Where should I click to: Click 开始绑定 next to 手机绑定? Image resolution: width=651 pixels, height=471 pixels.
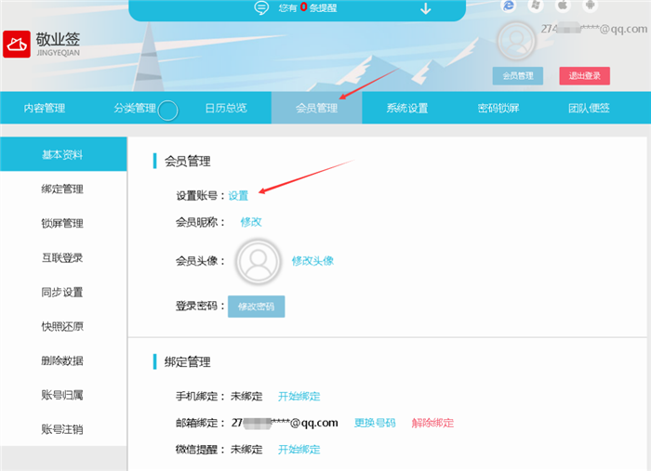point(299,397)
